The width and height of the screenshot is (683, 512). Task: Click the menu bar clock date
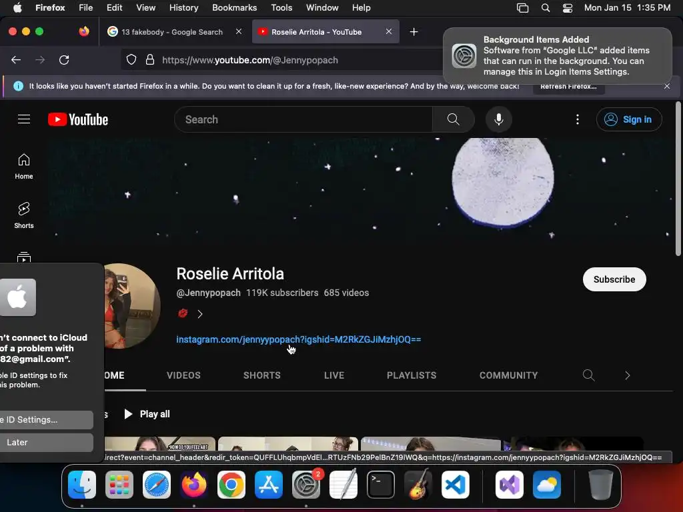coord(627,8)
